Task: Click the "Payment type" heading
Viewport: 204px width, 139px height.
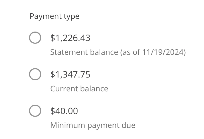Action: (x=54, y=16)
